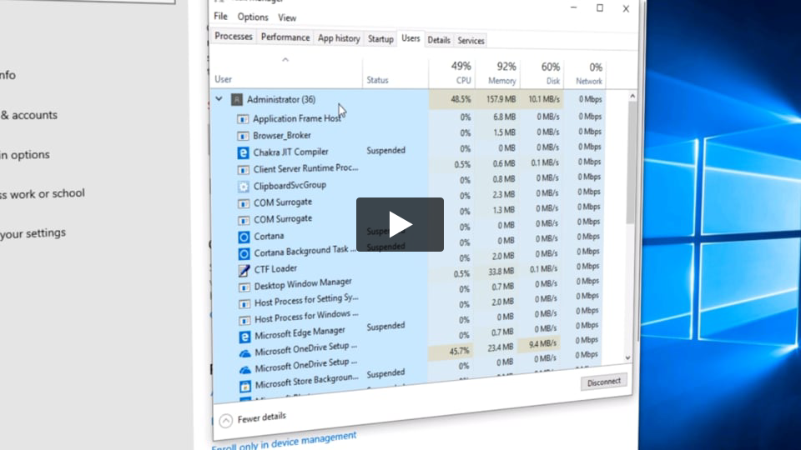Viewport: 801px width, 450px height.
Task: Open the View menu
Action: 287,17
